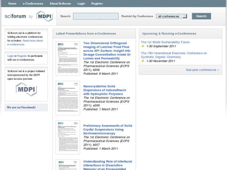This screenshot has width=227, height=170.
Task: Open 'Preliminary Assesments of Solid Crystal Suspensions' title
Action: (107, 129)
